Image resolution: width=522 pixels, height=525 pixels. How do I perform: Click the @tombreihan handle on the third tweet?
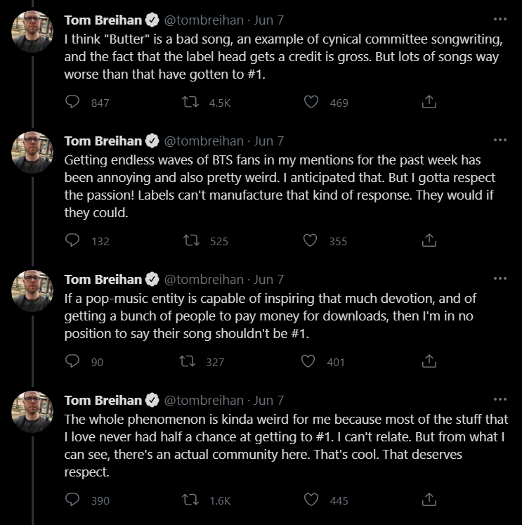point(204,279)
